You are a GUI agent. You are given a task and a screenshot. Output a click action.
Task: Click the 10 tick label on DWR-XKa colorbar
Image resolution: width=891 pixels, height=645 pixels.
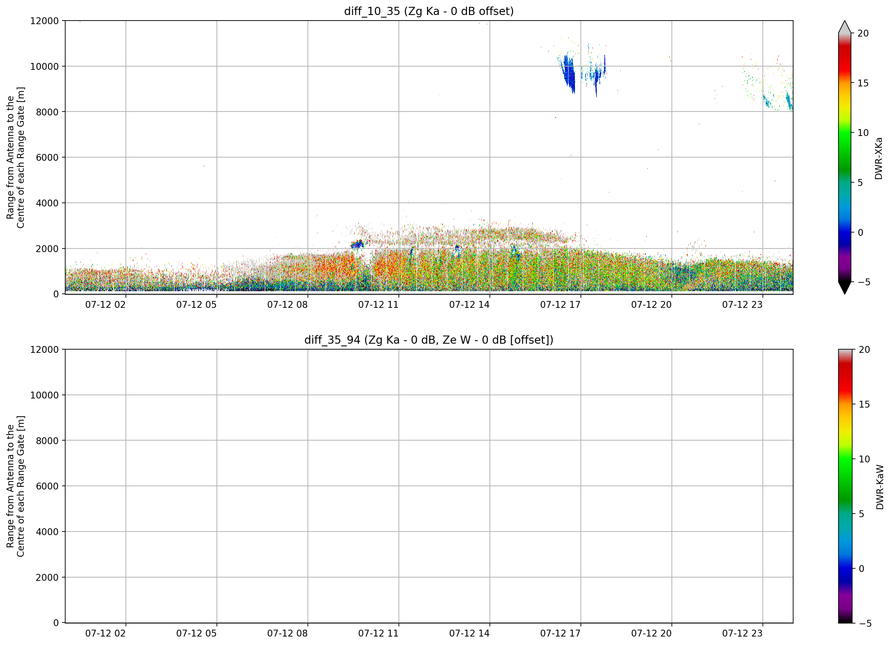click(x=863, y=133)
